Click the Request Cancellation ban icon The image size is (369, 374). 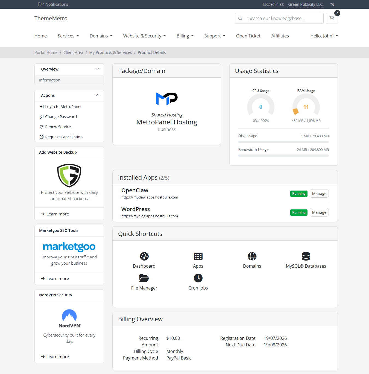pos(42,137)
